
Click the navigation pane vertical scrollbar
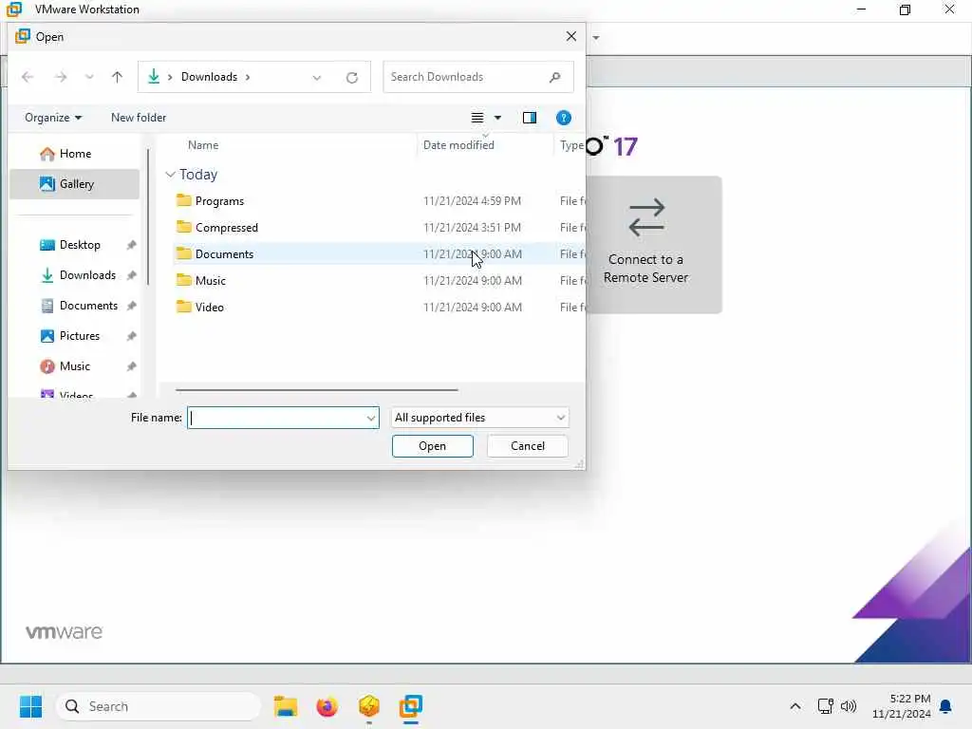pos(148,217)
